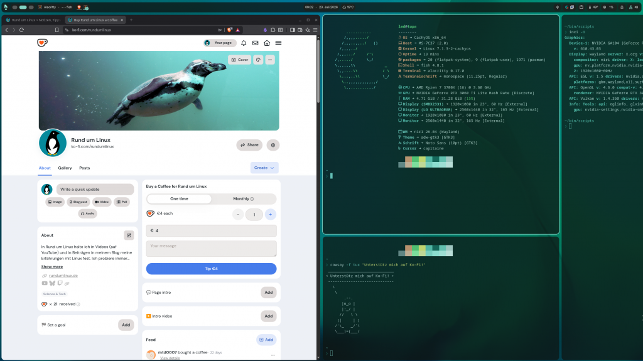Open a new browser tab
The width and height of the screenshot is (643, 361).
tap(131, 19)
